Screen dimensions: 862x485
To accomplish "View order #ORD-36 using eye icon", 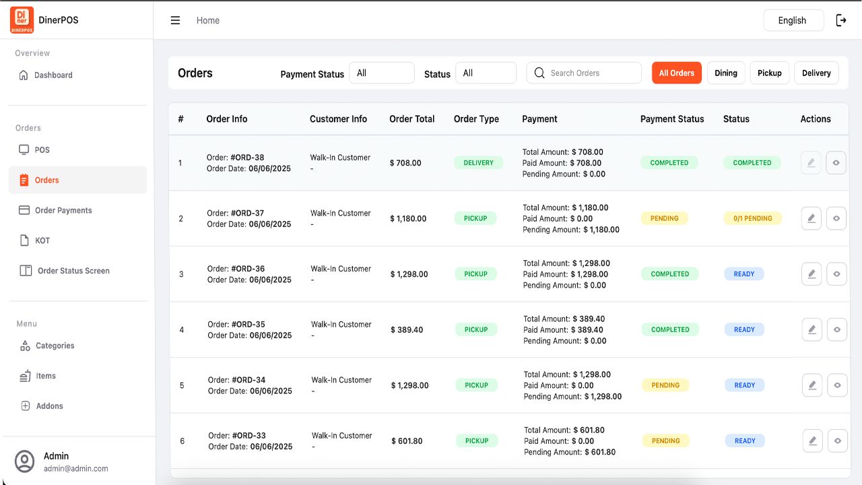I will [x=836, y=274].
